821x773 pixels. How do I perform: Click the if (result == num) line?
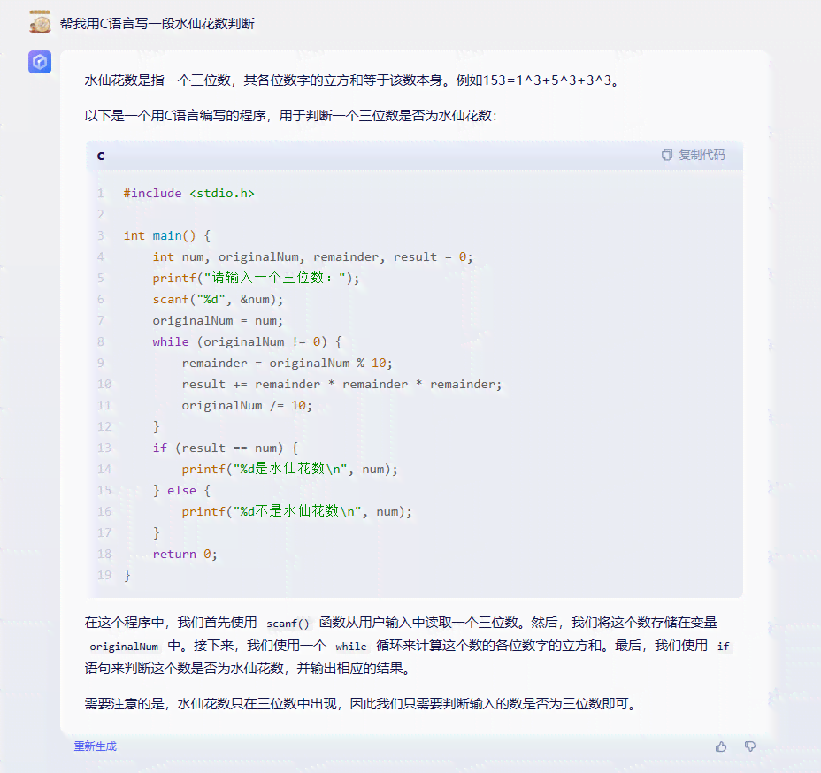[x=225, y=448]
